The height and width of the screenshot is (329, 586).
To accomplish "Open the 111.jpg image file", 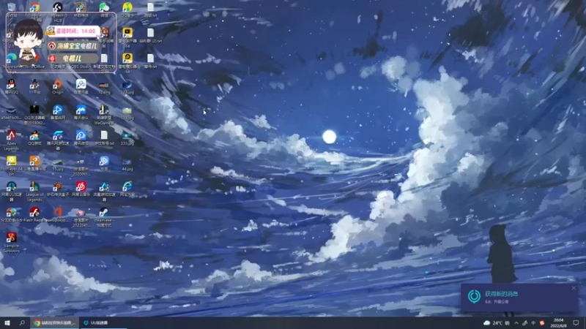I will coord(127,110).
